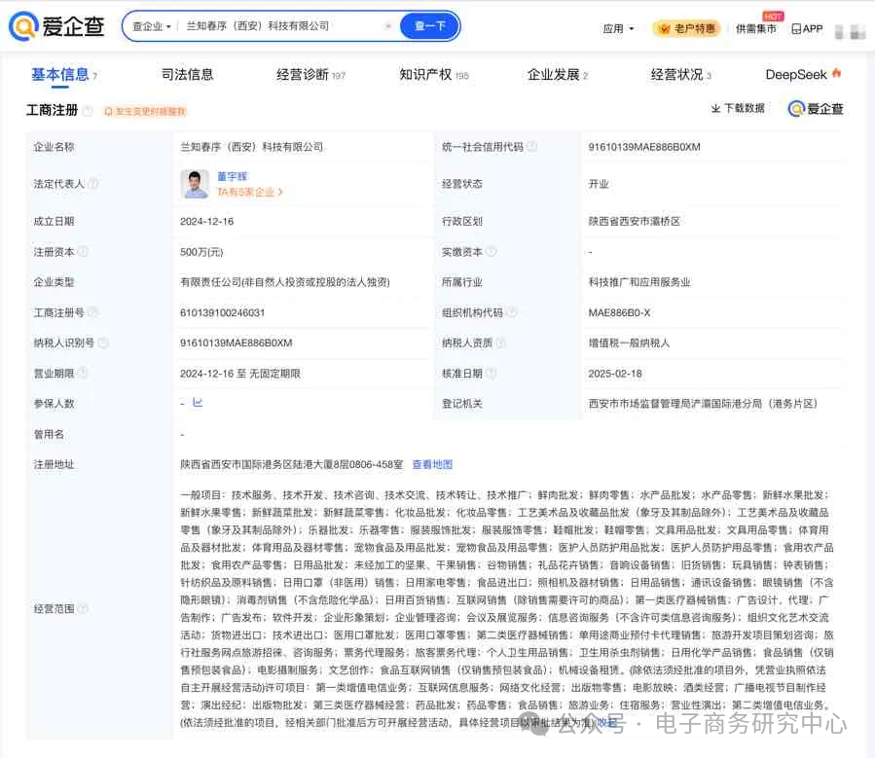This screenshot has height=758, width=875.
Task: Click the help icon next to 纳税人资质
Action: tap(501, 343)
